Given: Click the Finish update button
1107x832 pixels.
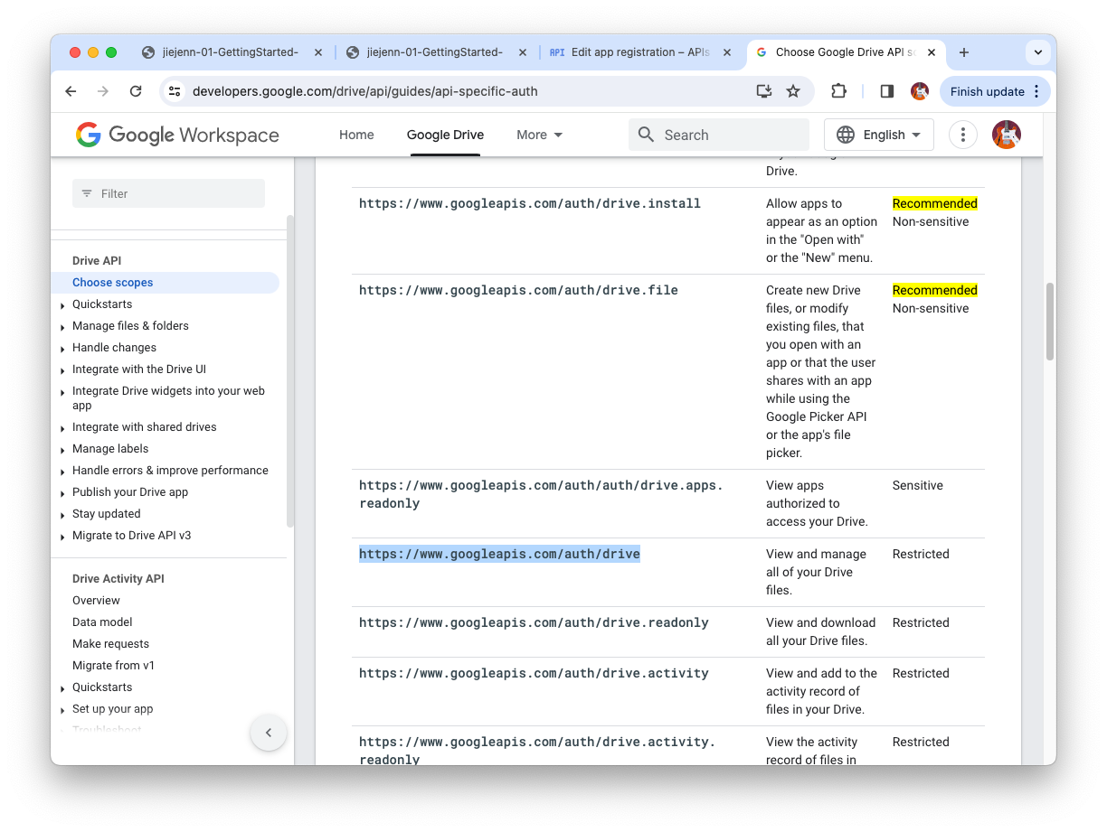Looking at the screenshot, I should tap(995, 91).
